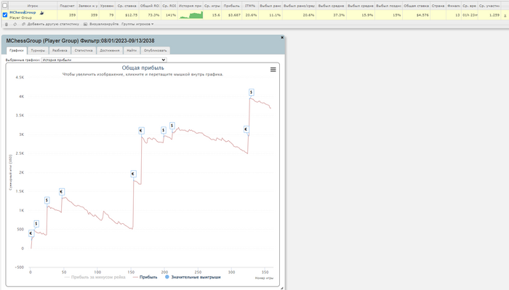This screenshot has height=290, width=509.
Task: Sort by the Прибыль column header
Action: (x=231, y=6)
